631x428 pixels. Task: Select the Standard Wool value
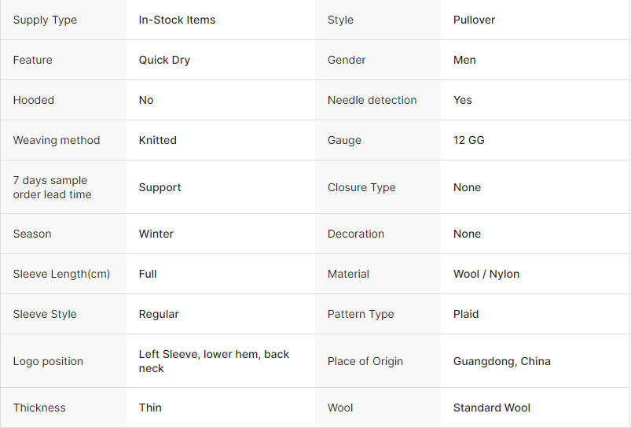[x=491, y=408]
